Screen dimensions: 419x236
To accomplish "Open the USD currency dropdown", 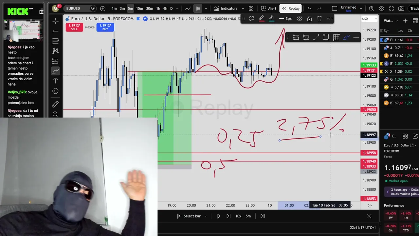I will 369,19.
